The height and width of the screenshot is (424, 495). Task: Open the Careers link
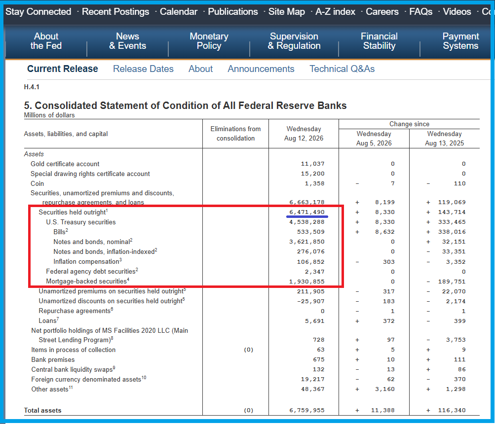[382, 12]
